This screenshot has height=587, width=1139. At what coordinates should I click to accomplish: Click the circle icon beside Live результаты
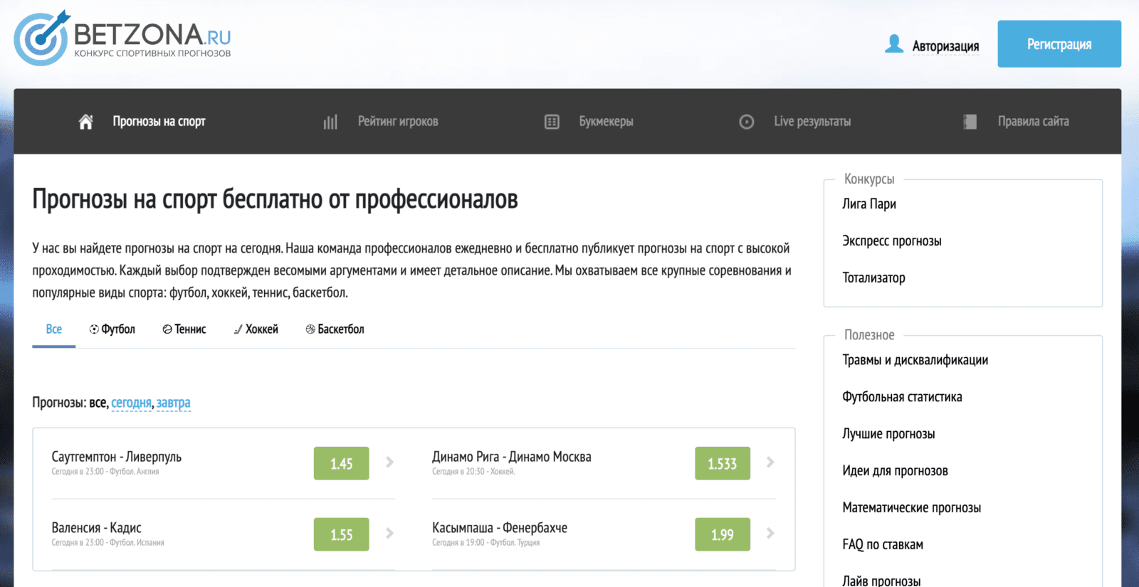pyautogui.click(x=746, y=122)
